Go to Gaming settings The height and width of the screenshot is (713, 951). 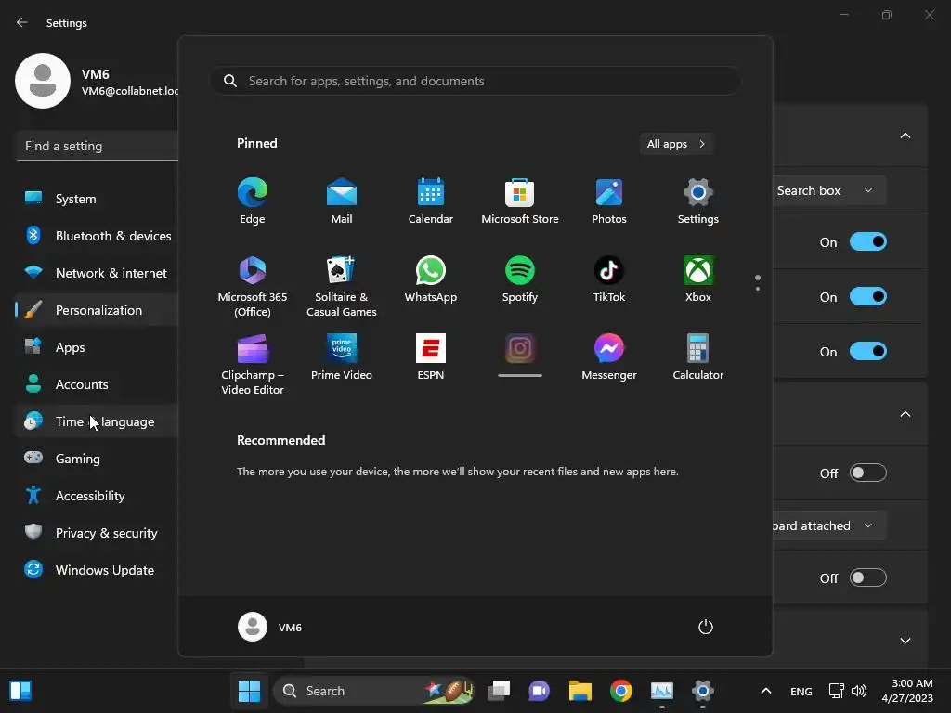[97, 459]
